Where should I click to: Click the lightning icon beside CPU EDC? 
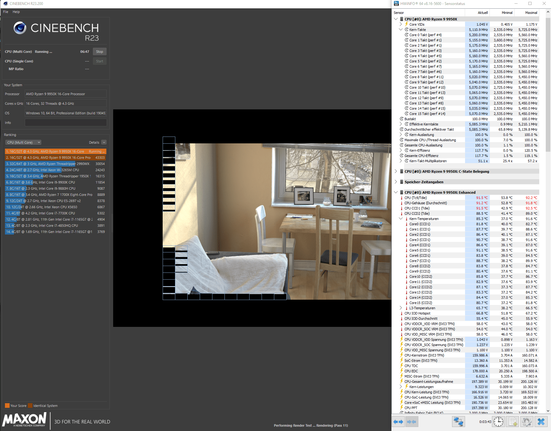click(402, 371)
